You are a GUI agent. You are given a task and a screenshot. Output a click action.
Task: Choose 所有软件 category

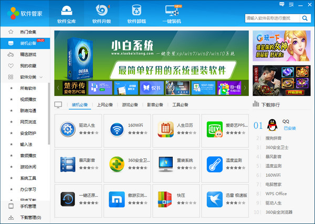pos(28,88)
